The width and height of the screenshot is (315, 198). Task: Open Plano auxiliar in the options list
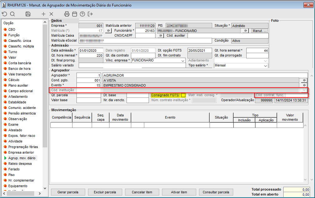[18, 85]
